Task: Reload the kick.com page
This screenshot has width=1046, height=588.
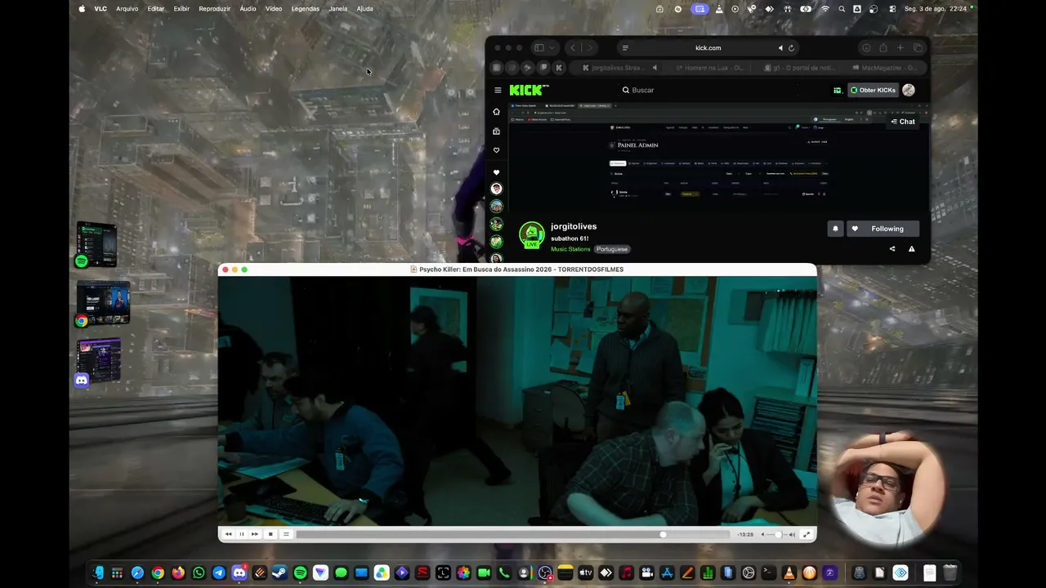Action: (x=791, y=48)
